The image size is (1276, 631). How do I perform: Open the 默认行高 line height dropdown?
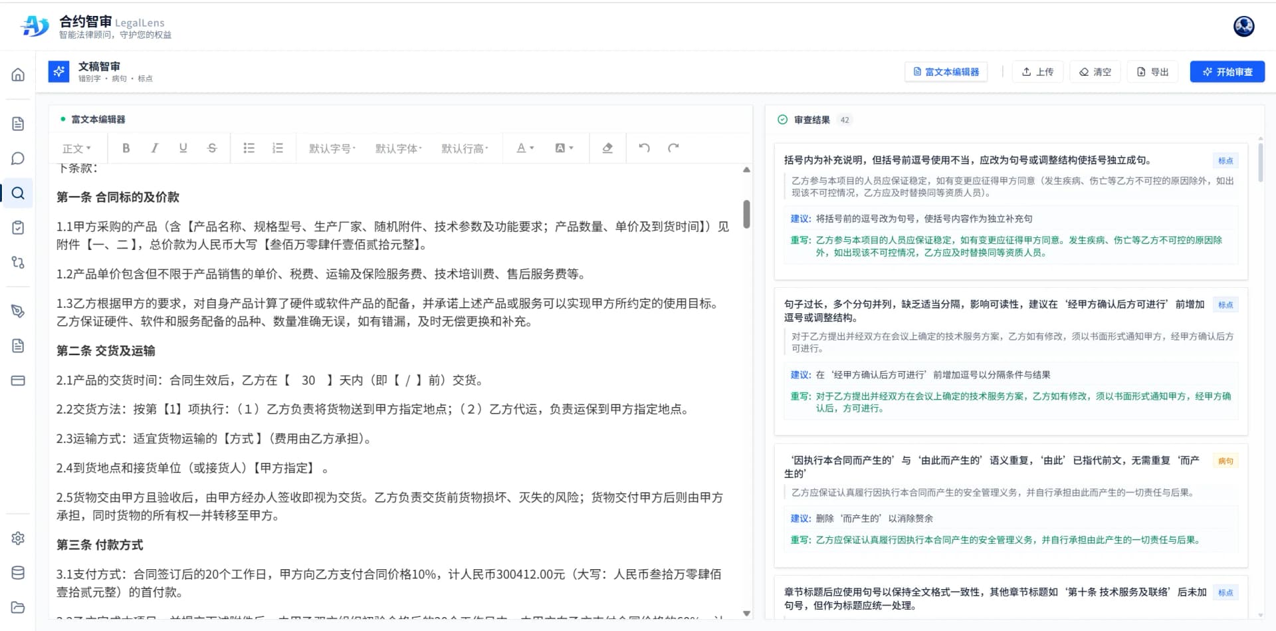point(465,148)
